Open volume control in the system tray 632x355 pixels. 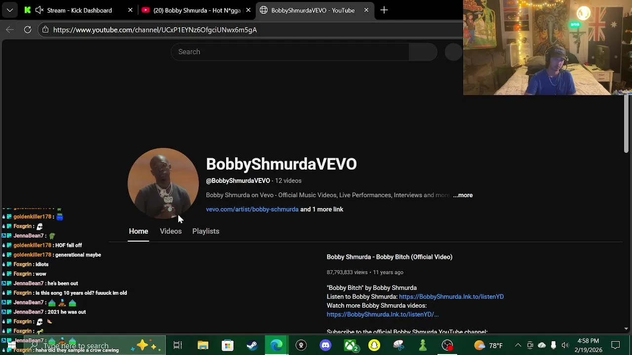(x=565, y=345)
